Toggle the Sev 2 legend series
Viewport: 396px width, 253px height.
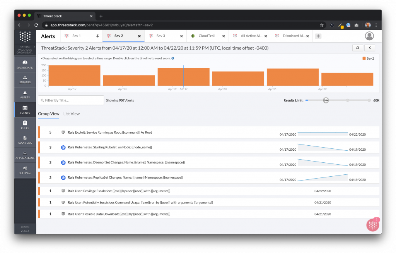click(368, 59)
